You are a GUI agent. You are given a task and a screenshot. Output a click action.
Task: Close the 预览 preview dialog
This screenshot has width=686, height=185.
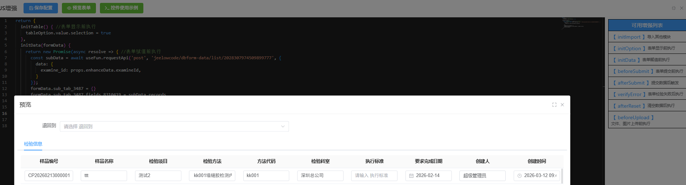click(x=562, y=105)
